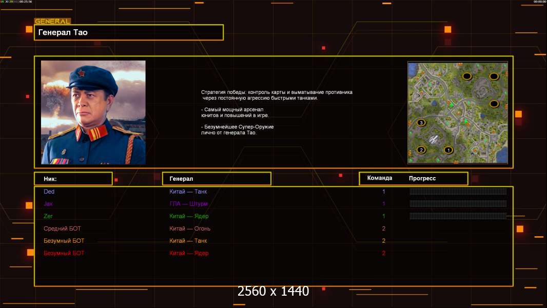Click start position marker 1 on minimap
The image size is (547, 308).
[448, 150]
